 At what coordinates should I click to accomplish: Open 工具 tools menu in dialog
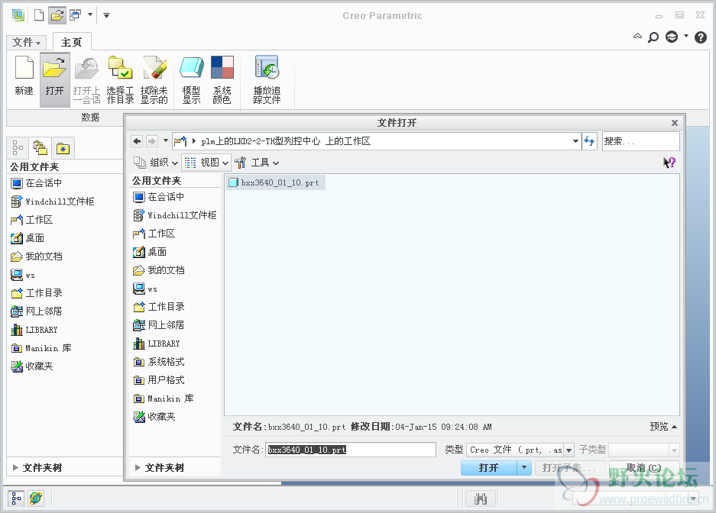click(257, 163)
